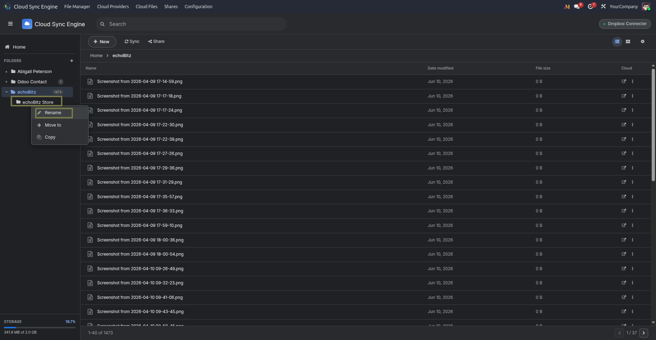
Task: Toggle the hamburger sidebar menu
Action: 10,24
